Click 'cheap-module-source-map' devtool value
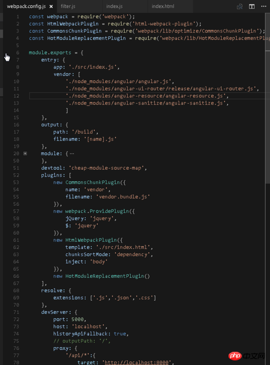Screen dimensions: 270x365 pos(107,168)
